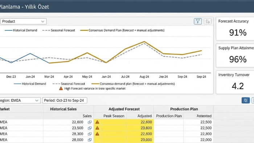Open the table settings sliders icon
This screenshot has width=254, height=143.
[x=246, y=101]
